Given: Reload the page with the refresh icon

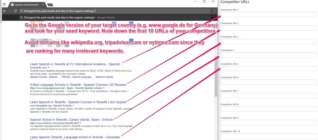Looking at the screenshot, I should 16,11.
